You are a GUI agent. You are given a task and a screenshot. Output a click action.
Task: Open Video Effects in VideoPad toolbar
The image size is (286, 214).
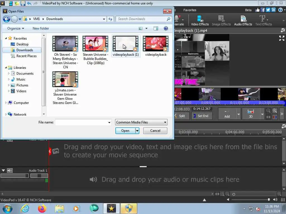(200, 21)
